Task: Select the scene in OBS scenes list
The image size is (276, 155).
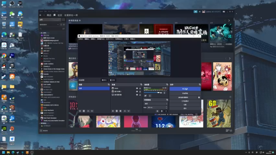Action: pyautogui.click(x=94, y=89)
